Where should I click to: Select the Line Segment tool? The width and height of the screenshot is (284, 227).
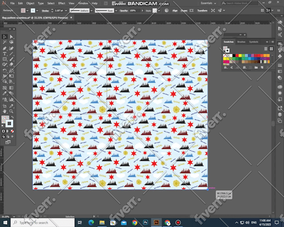pos(11,54)
